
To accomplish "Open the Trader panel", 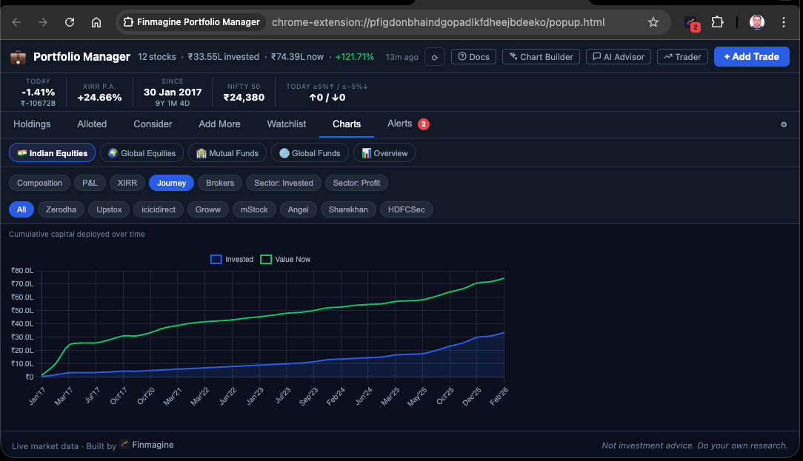I will coord(682,56).
